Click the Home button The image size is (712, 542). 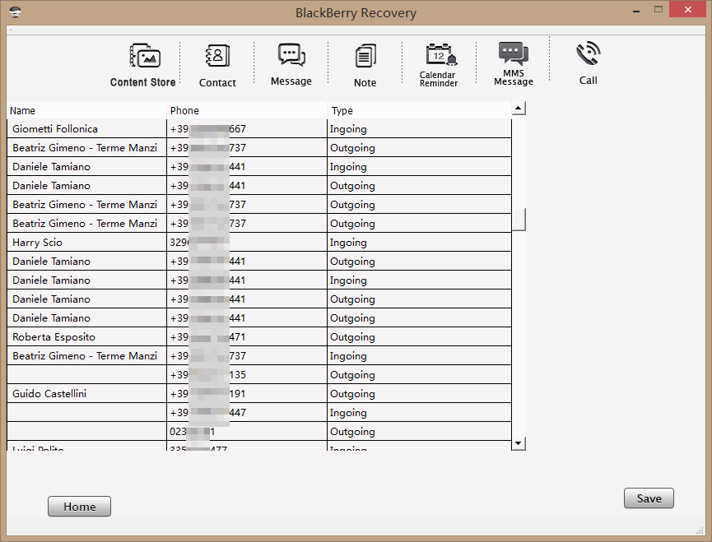pos(80,506)
